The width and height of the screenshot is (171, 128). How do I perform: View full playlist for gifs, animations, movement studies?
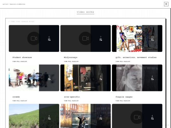click(x=123, y=61)
